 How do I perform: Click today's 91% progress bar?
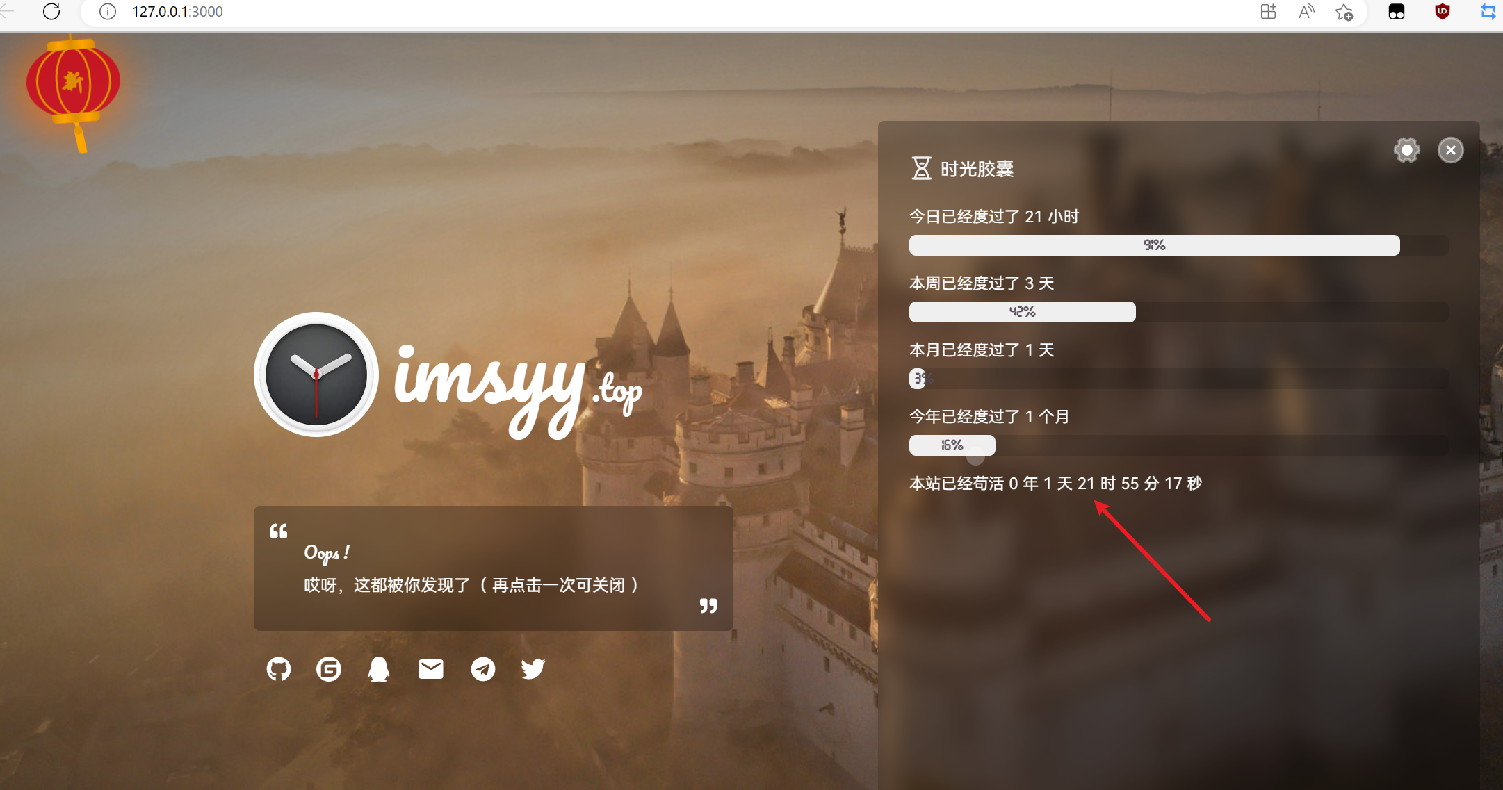1154,245
